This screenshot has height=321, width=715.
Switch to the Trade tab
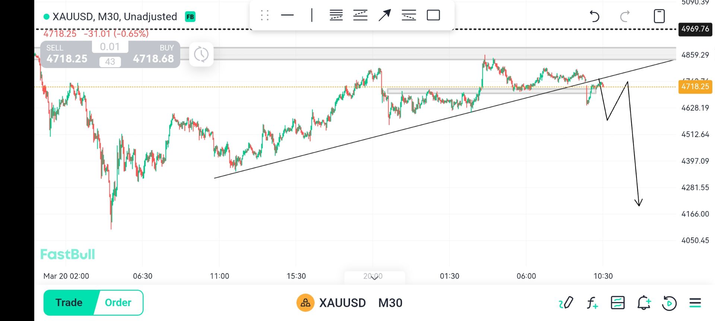coord(69,303)
